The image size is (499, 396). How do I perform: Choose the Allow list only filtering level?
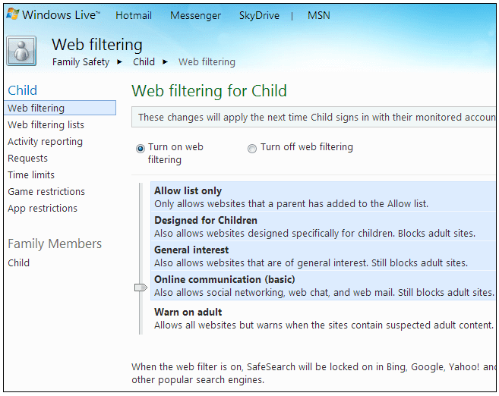point(323,196)
